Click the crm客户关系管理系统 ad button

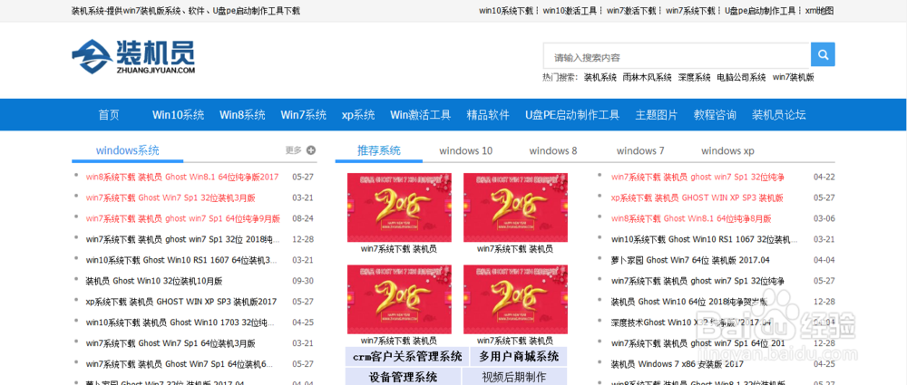(x=407, y=357)
